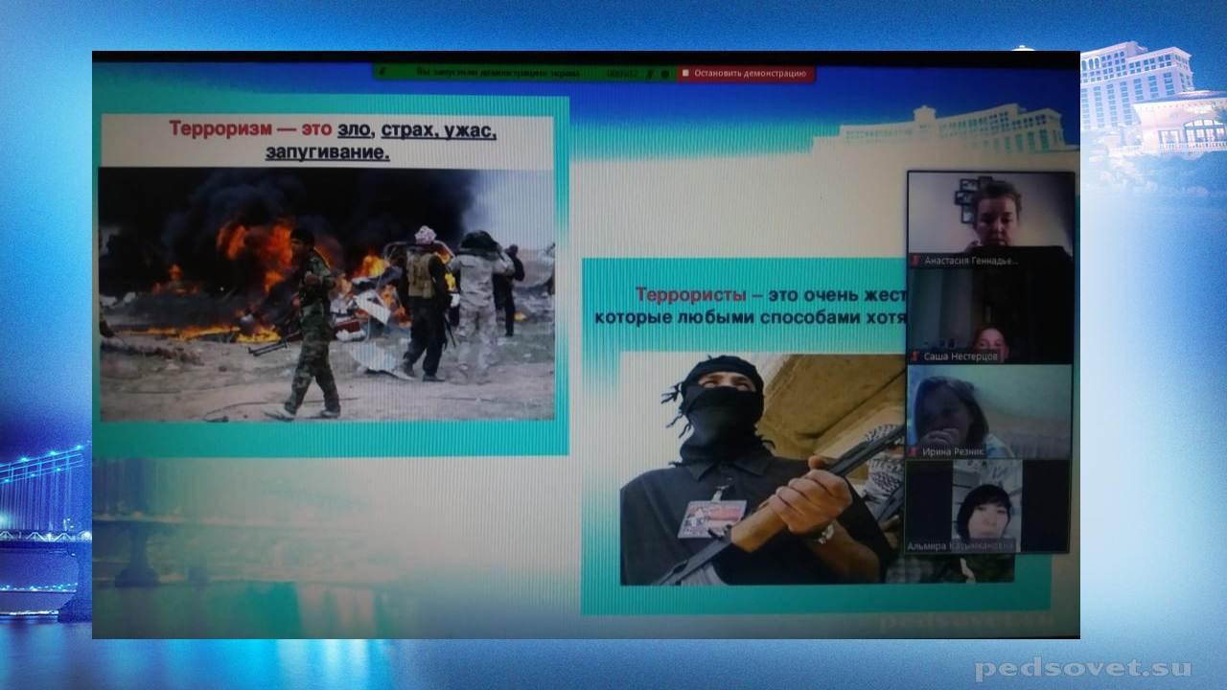Click the underlined word запугивание
The height and width of the screenshot is (690, 1227).
coord(328,153)
